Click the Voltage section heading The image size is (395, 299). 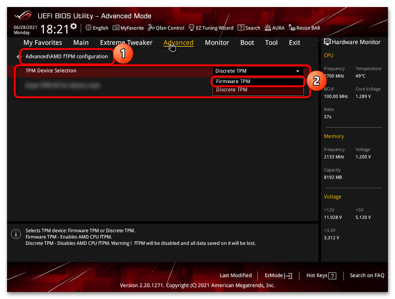(333, 197)
